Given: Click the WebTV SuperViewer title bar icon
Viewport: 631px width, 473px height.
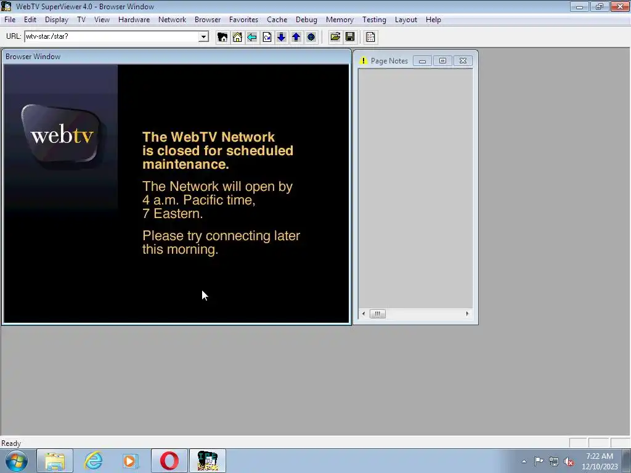Looking at the screenshot, I should 6,6.
